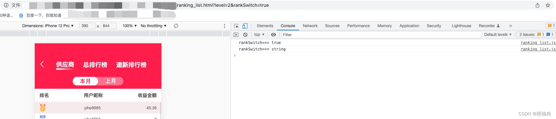Switch to the Lighthouse tab
The height and width of the screenshot is (119, 556).
coord(461,26)
